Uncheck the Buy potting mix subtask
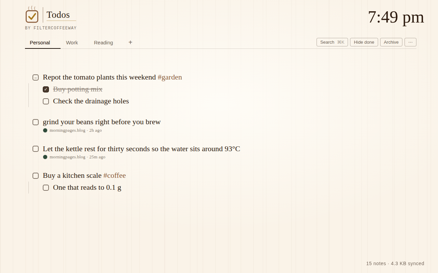 [46, 89]
